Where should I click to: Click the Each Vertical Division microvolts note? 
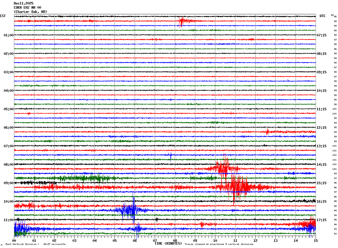coord(36,244)
